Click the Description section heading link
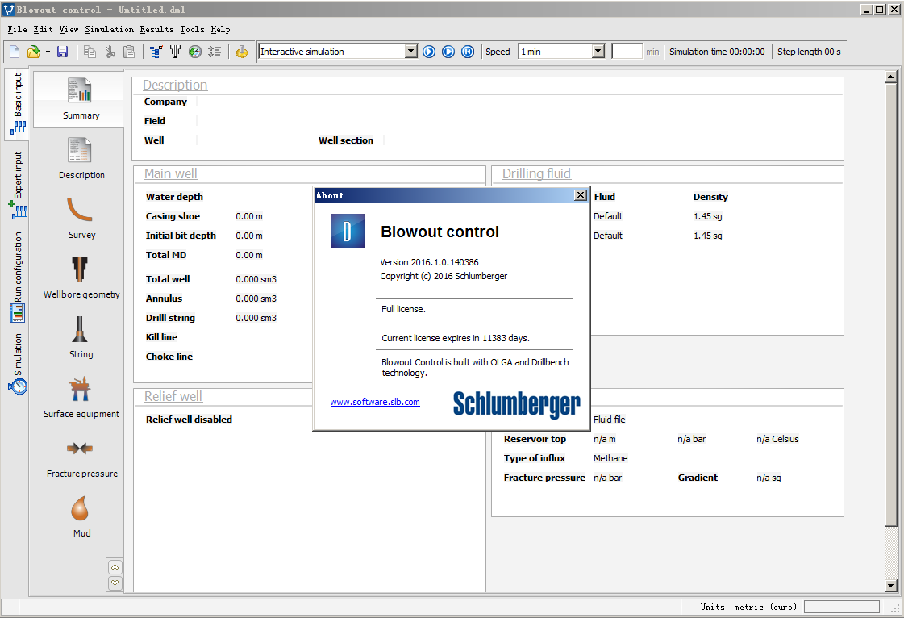This screenshot has width=904, height=618. 175,85
